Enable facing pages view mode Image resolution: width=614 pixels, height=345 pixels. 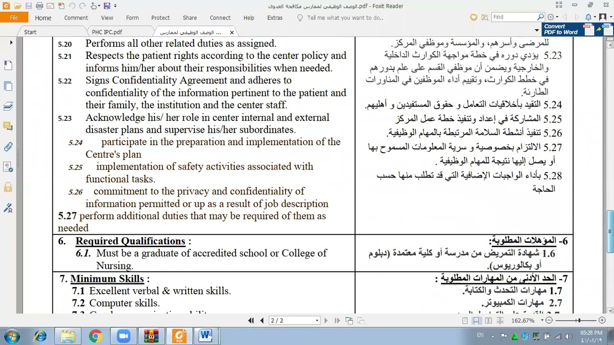click(x=488, y=321)
